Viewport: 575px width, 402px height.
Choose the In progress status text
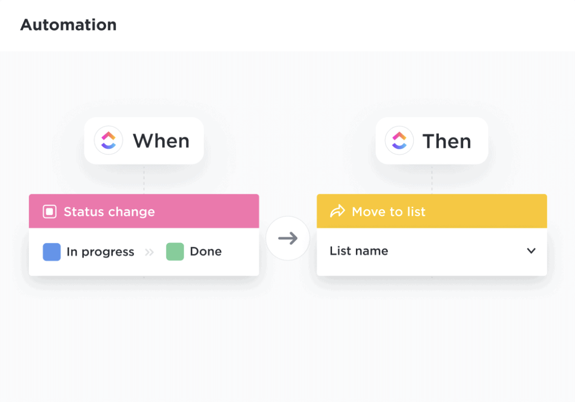100,252
